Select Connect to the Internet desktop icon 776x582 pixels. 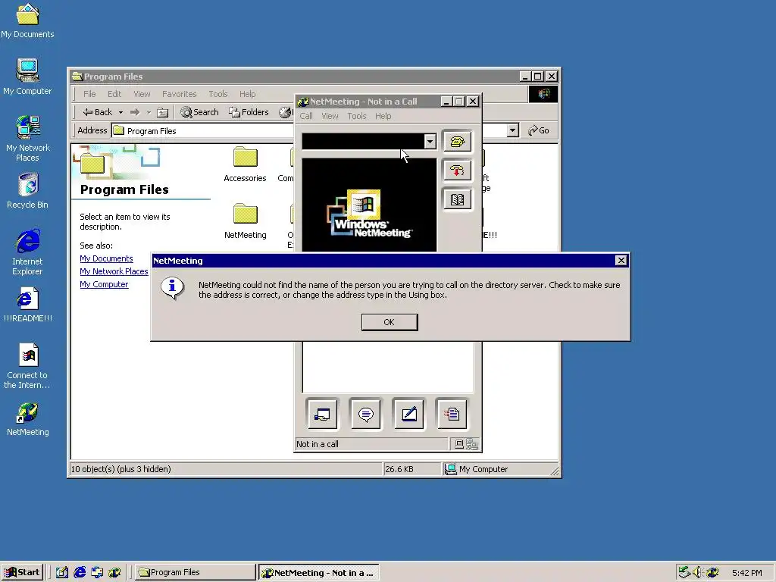[28, 366]
